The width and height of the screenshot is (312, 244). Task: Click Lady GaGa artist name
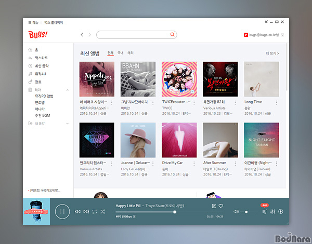[x=134, y=169]
